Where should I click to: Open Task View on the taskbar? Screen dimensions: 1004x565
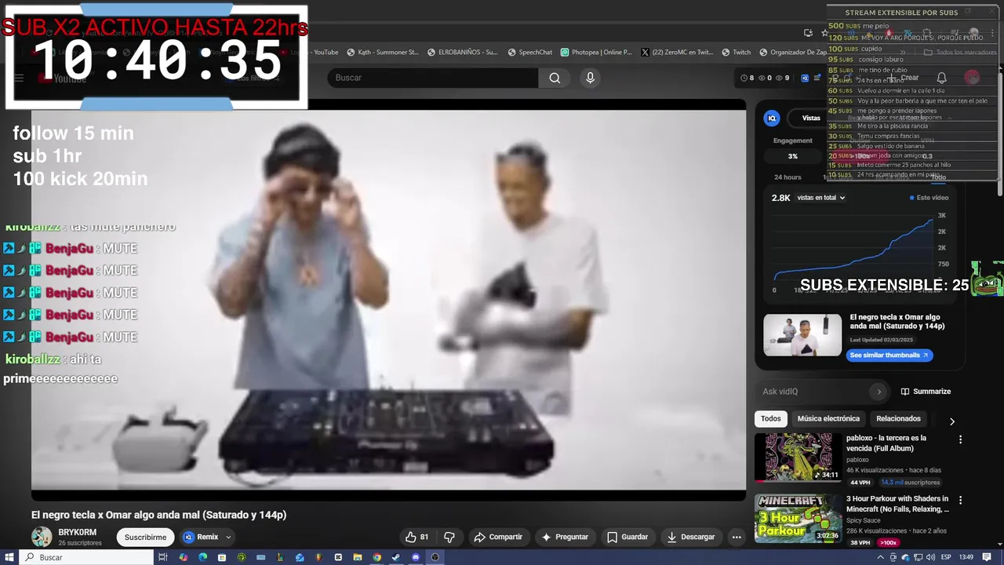[x=163, y=557]
